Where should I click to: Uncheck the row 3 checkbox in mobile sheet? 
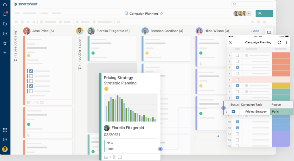point(237,67)
